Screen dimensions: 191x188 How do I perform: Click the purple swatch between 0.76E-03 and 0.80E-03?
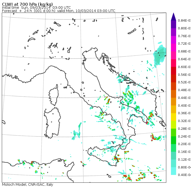(173, 32)
